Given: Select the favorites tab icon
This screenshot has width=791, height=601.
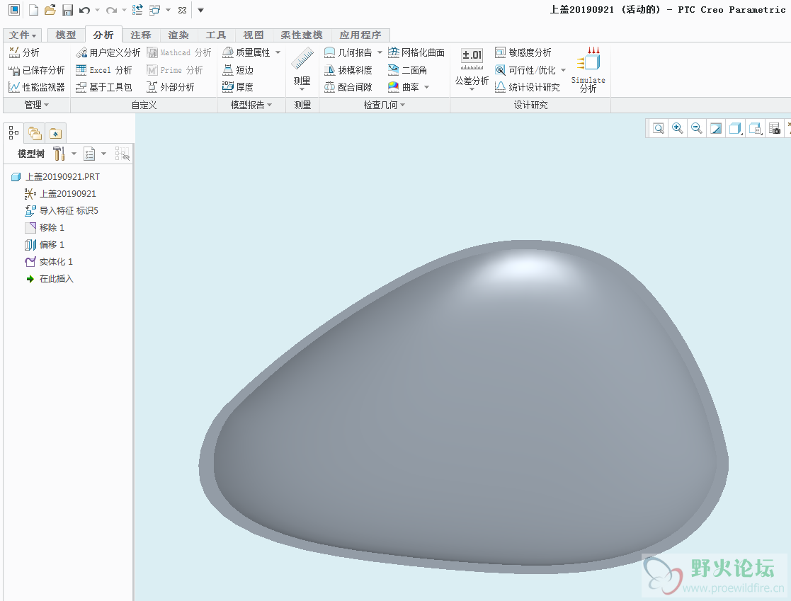Looking at the screenshot, I should tap(55, 133).
